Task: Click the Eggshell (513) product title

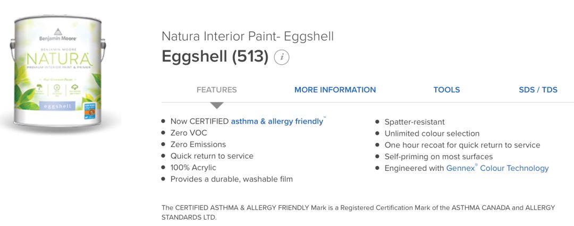Action: click(x=215, y=56)
